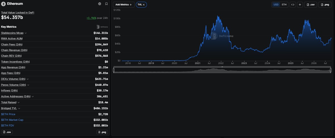Viewport: 335px width, 138px height.
Task: Download Key Metrics .csv file
Action: click(x=7, y=132)
